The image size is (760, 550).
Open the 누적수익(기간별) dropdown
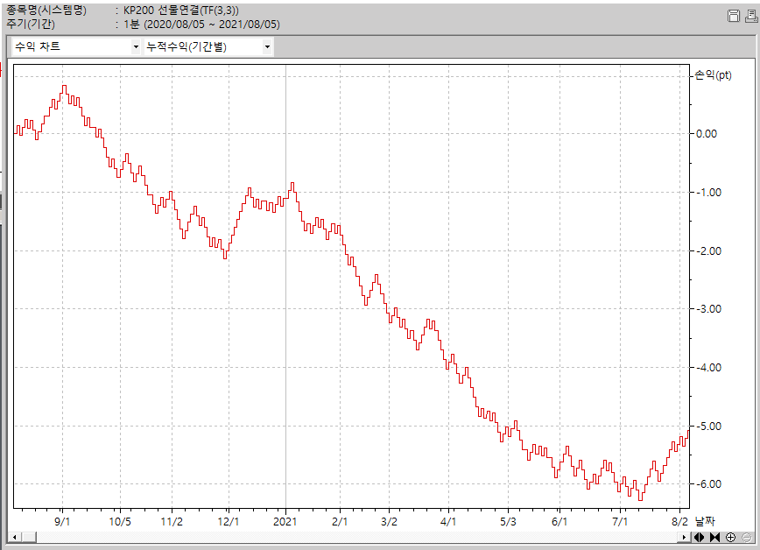[x=208, y=47]
